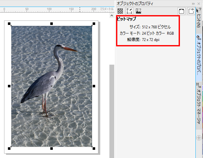Click the top-right selection handle of the bitmap
Image resolution: width=203 pixels, height=158 pixels.
(94, 24)
